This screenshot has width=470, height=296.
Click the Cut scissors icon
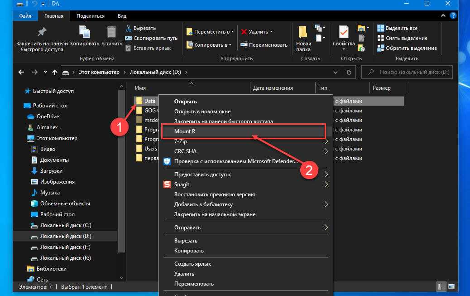click(129, 28)
